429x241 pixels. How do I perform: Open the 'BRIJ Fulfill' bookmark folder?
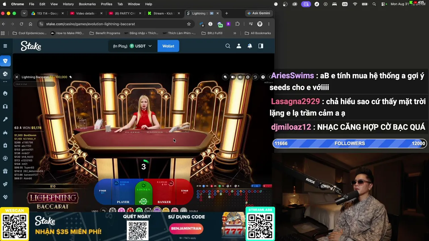point(212,33)
